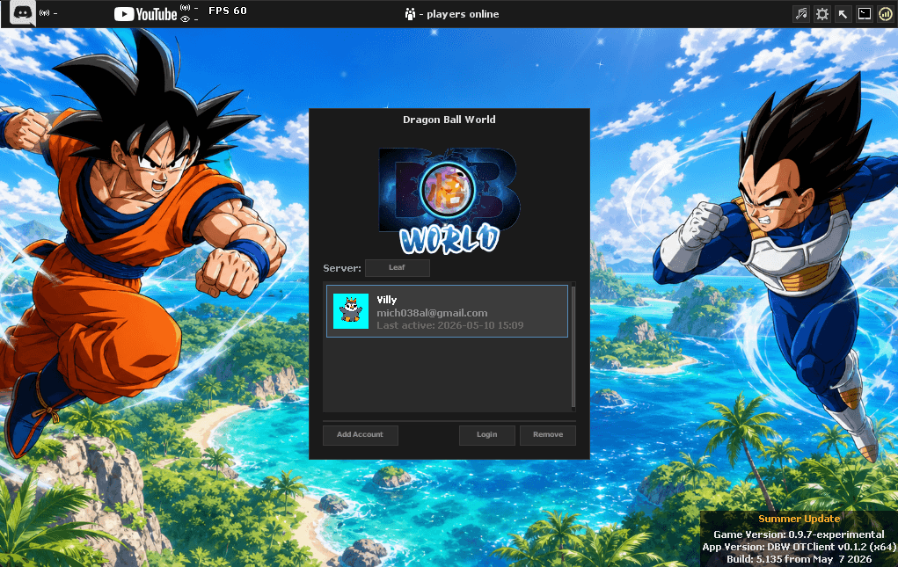Click the 'App Version: DBW OTClient' text
The image size is (898, 567).
pyautogui.click(x=769, y=547)
